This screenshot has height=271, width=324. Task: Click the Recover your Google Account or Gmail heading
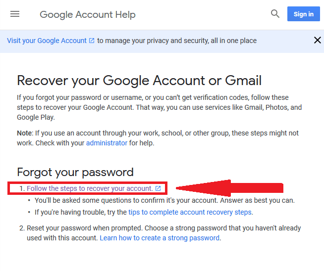[139, 80]
